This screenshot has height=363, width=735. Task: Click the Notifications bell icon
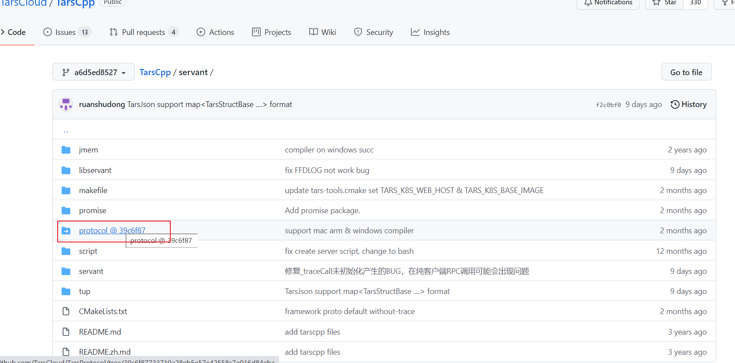(588, 2)
